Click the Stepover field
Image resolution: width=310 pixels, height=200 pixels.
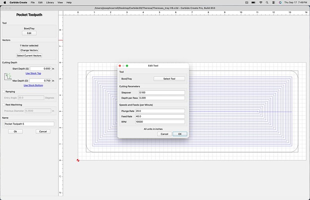[x=162, y=93]
